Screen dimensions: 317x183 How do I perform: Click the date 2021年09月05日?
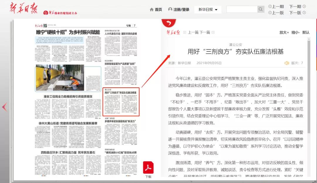[x=209, y=63]
